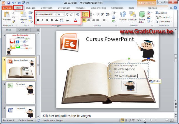
Task: Open Snelle stijlen quick styles
Action: 142,17
